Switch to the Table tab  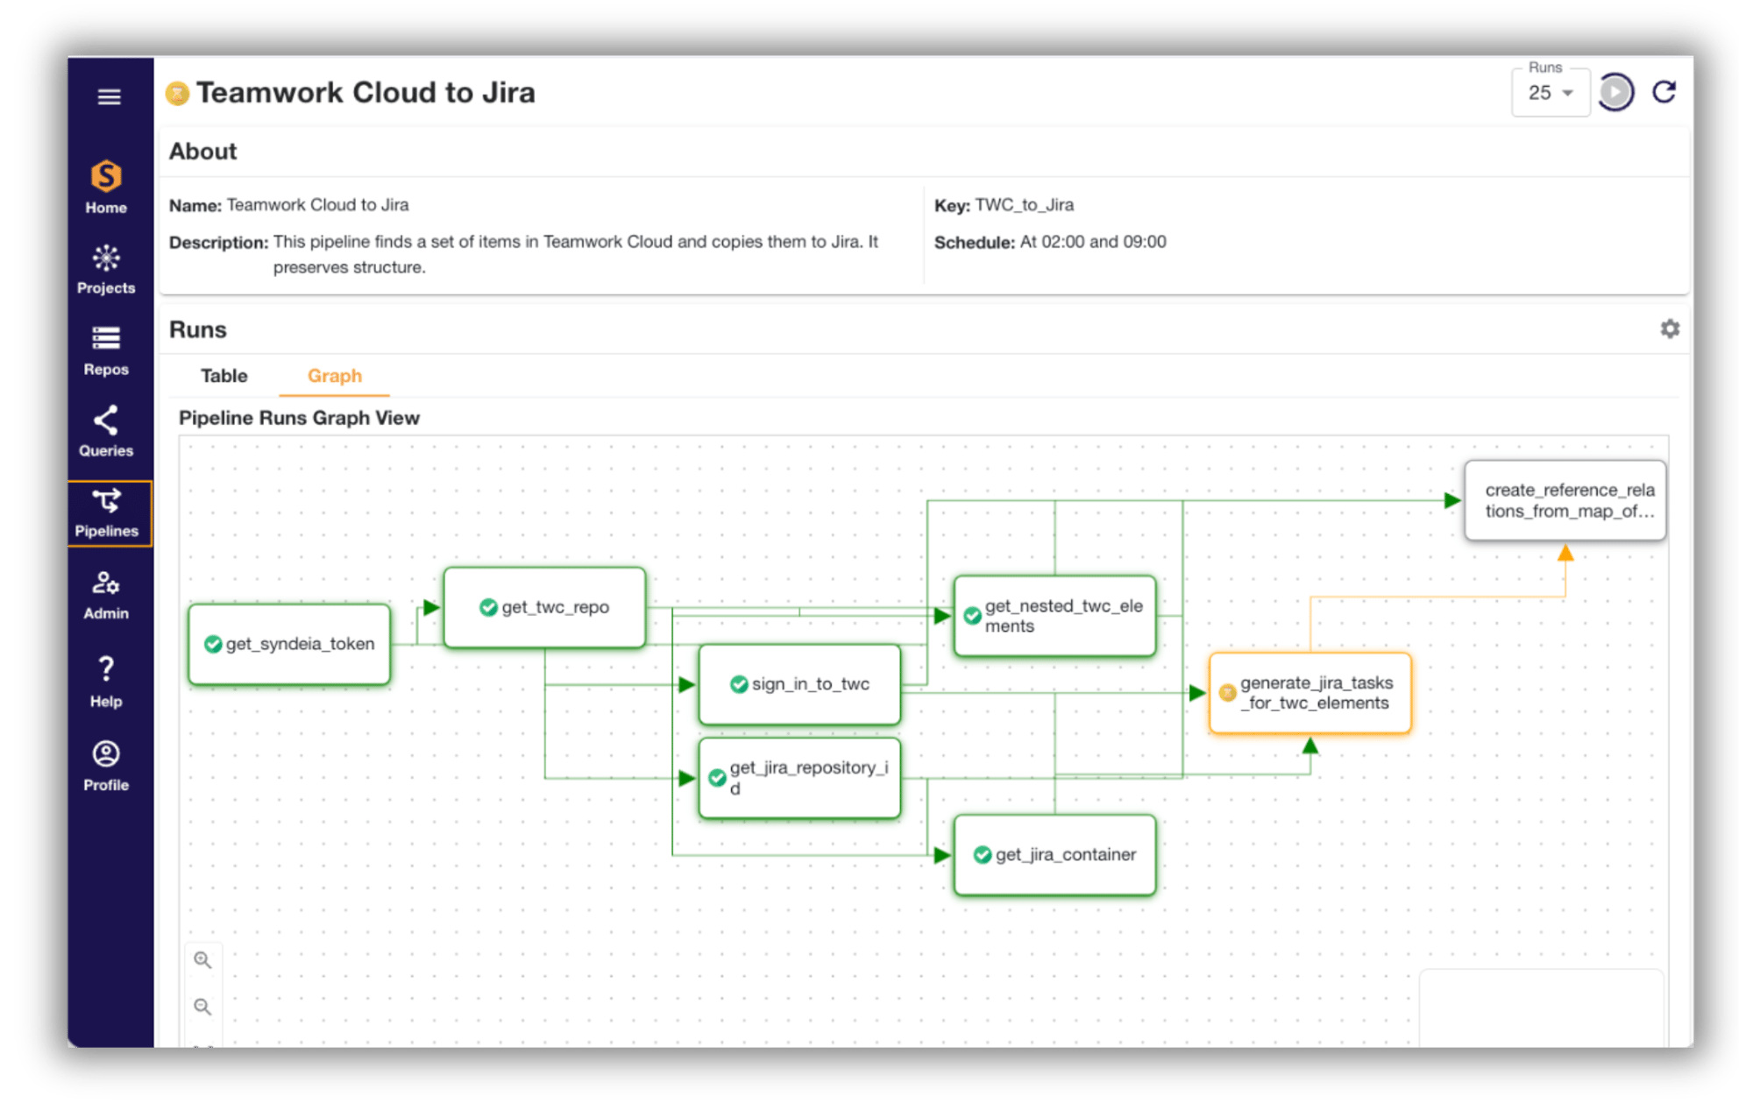(x=224, y=376)
